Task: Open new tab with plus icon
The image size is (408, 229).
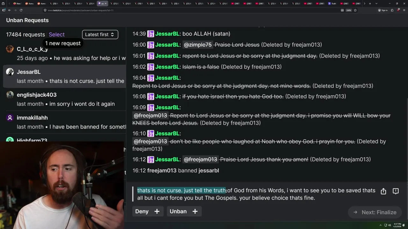Action: [370, 3]
